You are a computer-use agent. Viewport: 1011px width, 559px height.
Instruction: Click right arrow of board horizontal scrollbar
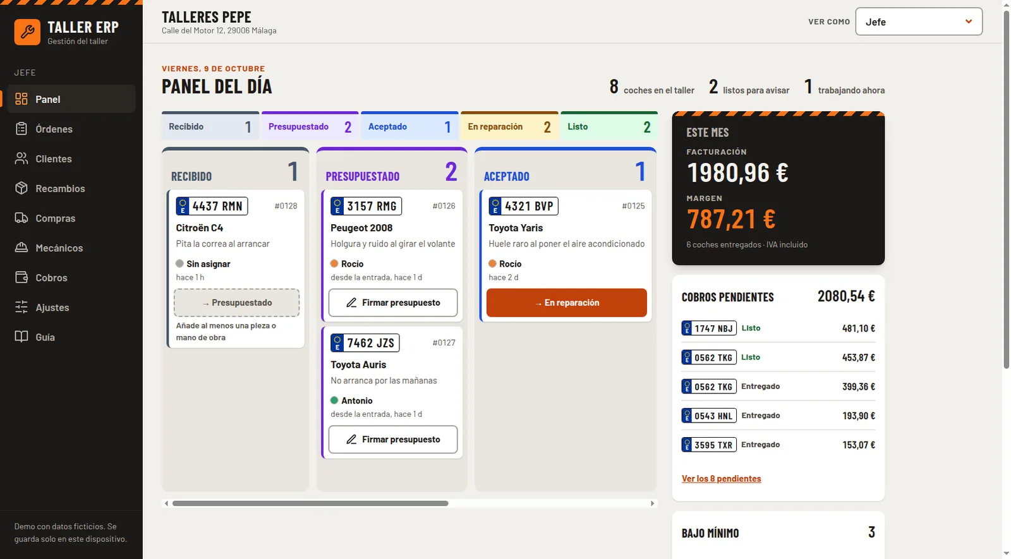pyautogui.click(x=653, y=503)
